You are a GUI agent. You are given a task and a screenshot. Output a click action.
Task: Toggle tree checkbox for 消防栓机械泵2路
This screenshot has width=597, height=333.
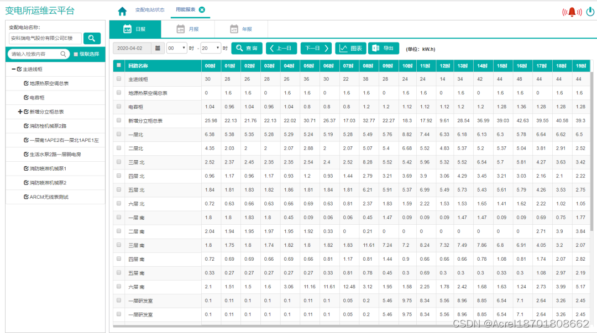click(26, 126)
